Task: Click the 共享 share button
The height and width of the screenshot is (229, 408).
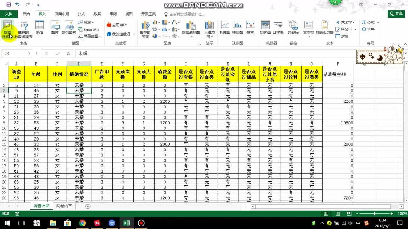Action: pos(397,14)
